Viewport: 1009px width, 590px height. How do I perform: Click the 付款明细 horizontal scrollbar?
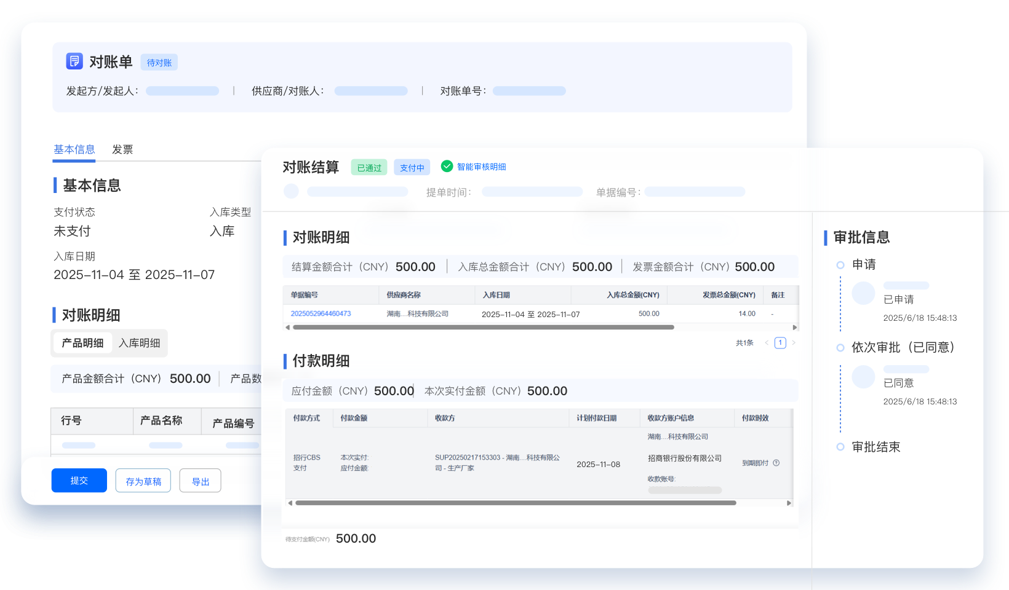[x=516, y=503]
